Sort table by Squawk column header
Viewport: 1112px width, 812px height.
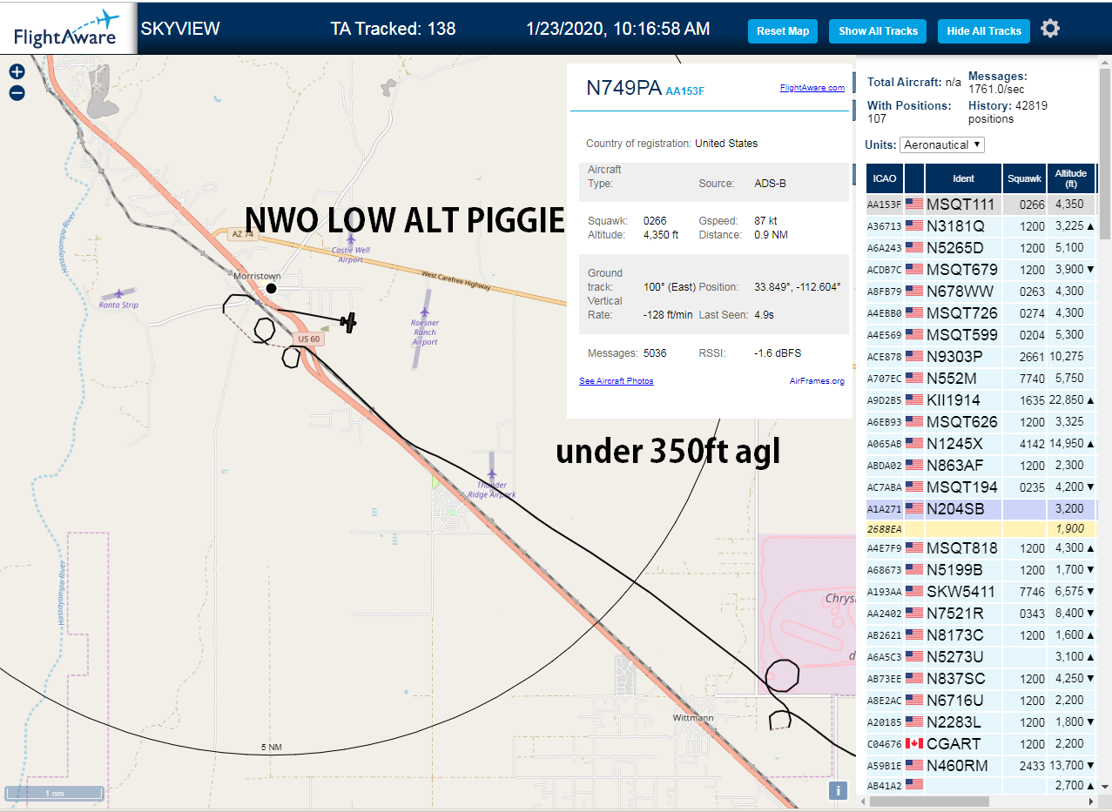click(1024, 178)
